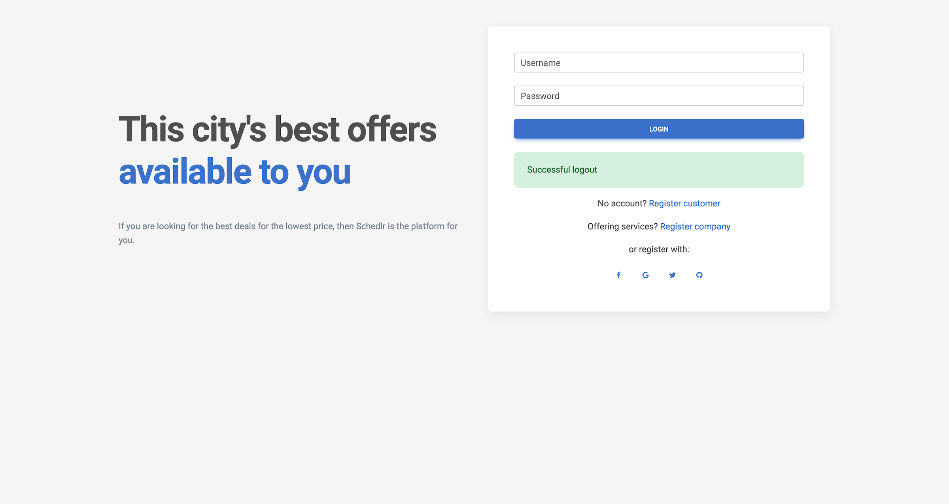Image resolution: width=949 pixels, height=504 pixels.
Task: Click the green Successful logout alert
Action: (x=659, y=170)
